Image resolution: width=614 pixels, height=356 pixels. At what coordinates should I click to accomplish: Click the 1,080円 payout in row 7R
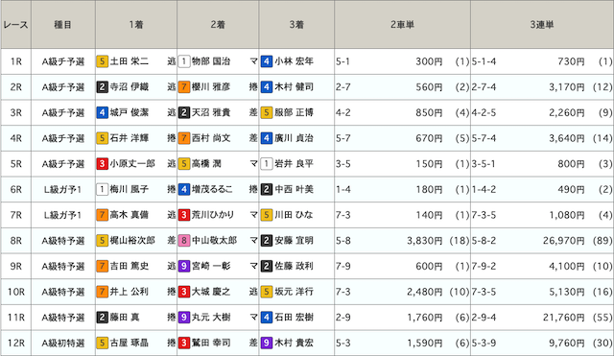567,215
